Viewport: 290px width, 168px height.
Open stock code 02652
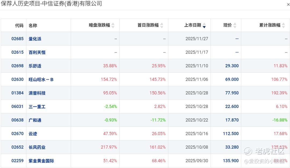tap(17, 147)
